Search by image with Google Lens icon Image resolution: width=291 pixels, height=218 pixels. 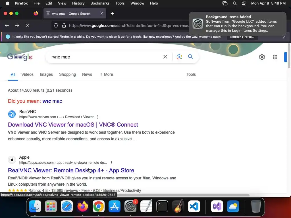pos(179,57)
